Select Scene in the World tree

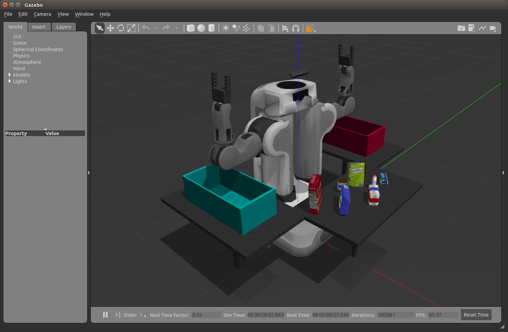pyautogui.click(x=20, y=43)
